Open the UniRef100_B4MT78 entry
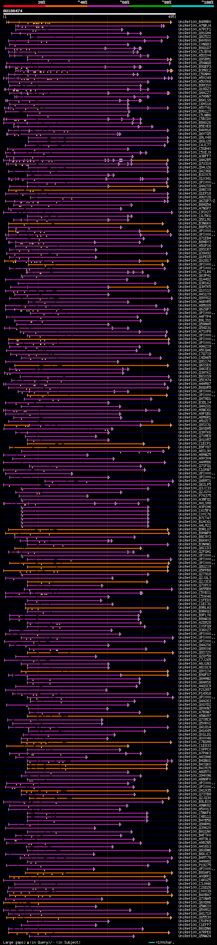 tap(195, 857)
